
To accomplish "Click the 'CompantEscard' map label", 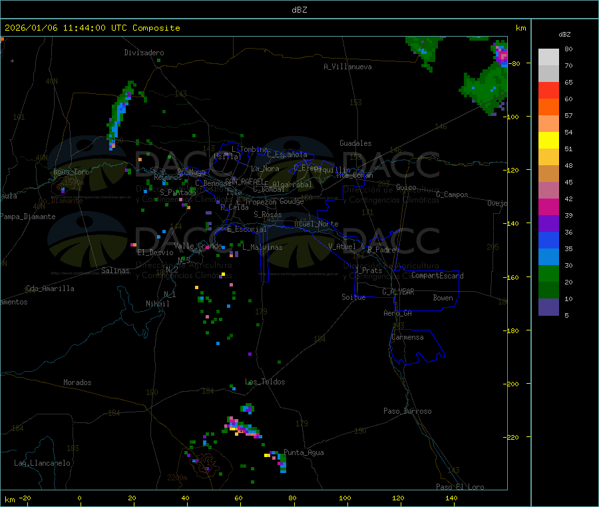I will pyautogui.click(x=437, y=276).
